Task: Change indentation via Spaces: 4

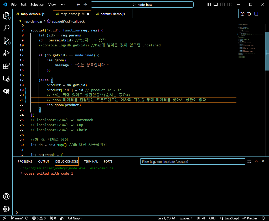Action: 186,218
